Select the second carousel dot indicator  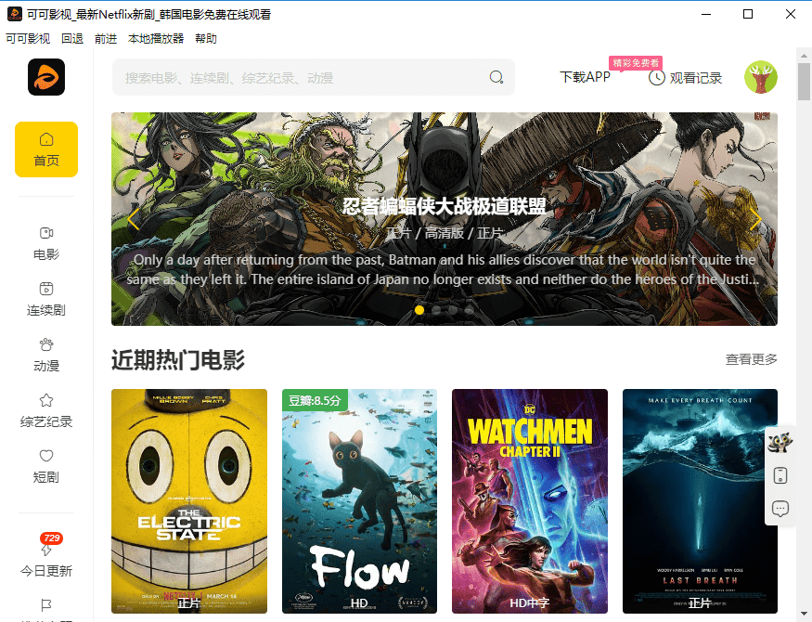coord(436,309)
